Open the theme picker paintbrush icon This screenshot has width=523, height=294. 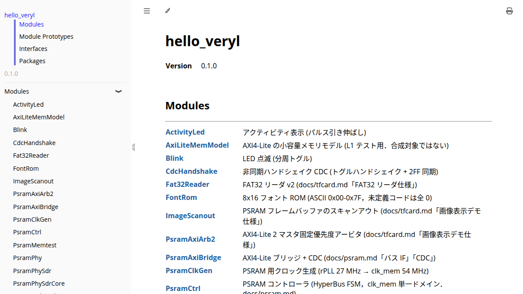(x=168, y=11)
